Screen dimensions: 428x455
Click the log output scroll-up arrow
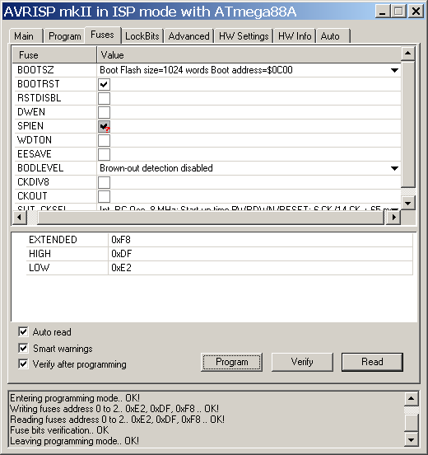tap(412, 399)
